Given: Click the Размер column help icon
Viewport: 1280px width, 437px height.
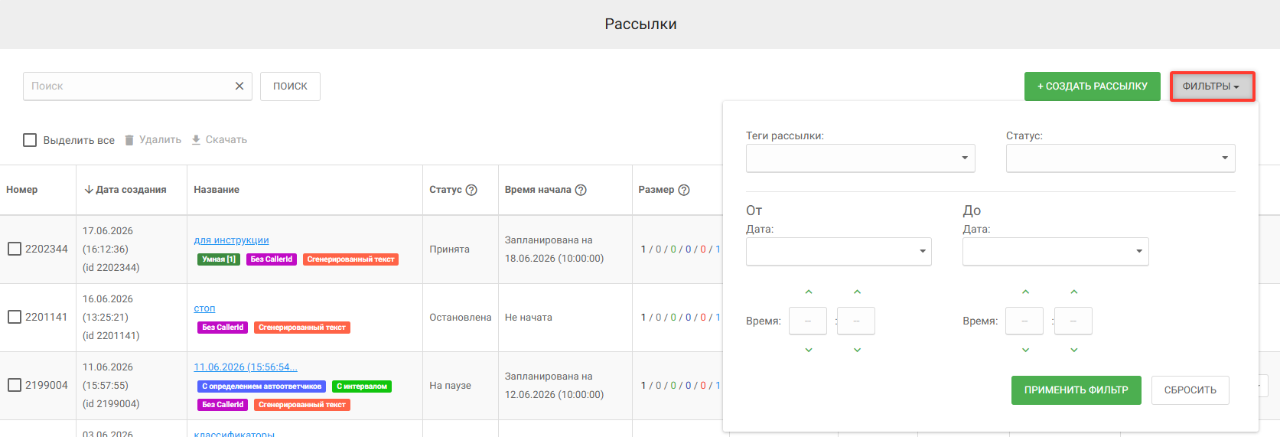Looking at the screenshot, I should coord(684,190).
